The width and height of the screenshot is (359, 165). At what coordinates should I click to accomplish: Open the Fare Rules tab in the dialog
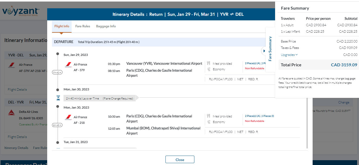point(83,26)
